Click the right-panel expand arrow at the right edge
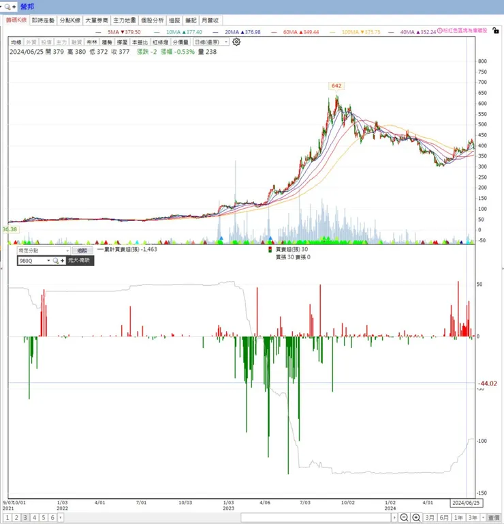Screen dimensions: 504x524 coord(503,268)
